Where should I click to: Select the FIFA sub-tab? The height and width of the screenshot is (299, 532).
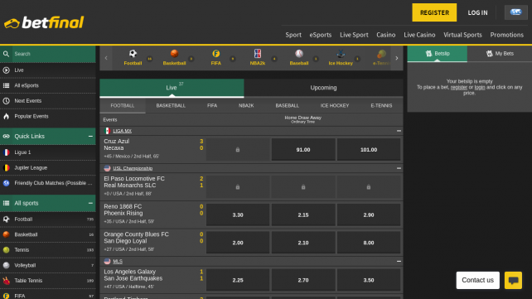point(212,106)
